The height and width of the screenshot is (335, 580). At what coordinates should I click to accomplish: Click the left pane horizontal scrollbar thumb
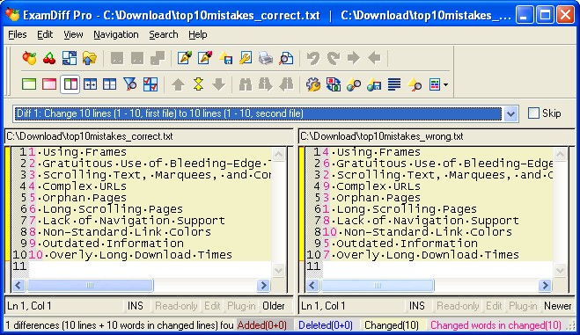(90, 285)
